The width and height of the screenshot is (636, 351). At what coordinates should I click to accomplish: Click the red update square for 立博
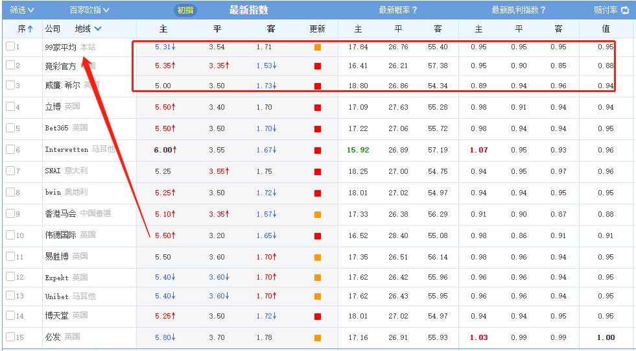pyautogui.click(x=318, y=108)
